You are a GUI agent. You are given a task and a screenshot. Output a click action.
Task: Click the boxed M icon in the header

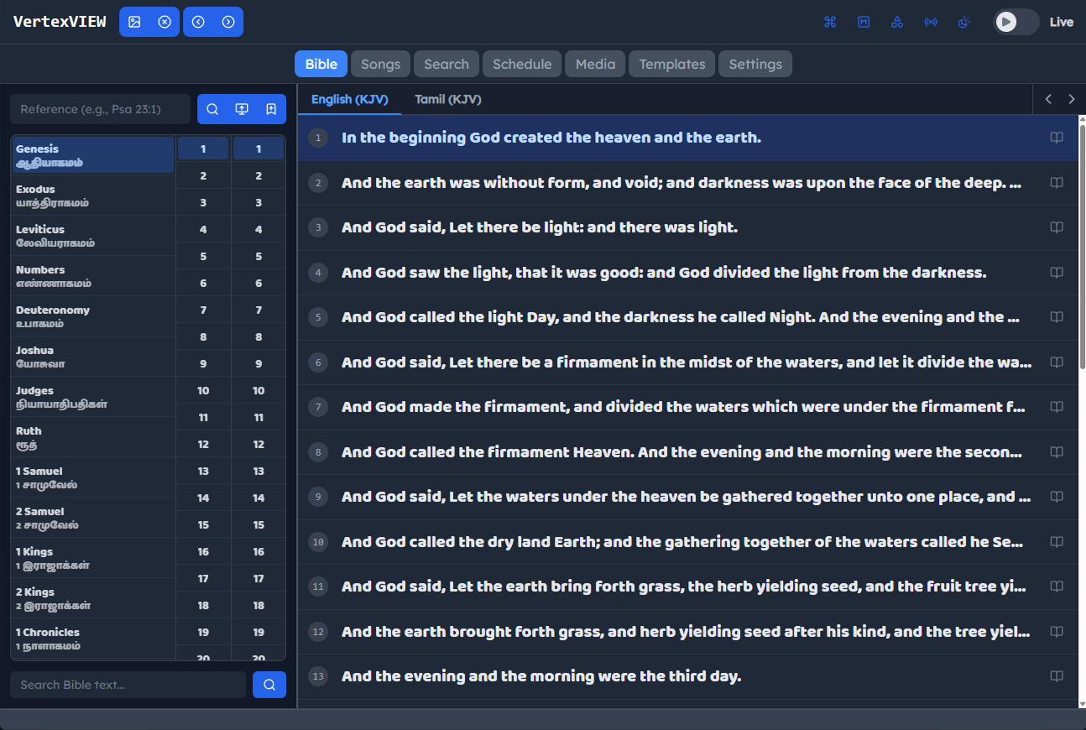tap(864, 22)
